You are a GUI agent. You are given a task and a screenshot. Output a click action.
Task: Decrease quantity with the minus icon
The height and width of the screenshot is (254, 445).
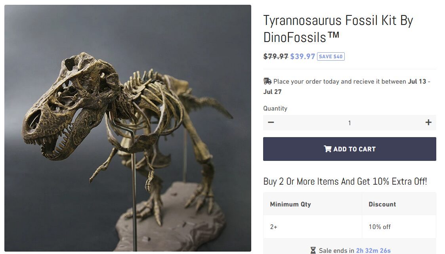[x=271, y=122]
